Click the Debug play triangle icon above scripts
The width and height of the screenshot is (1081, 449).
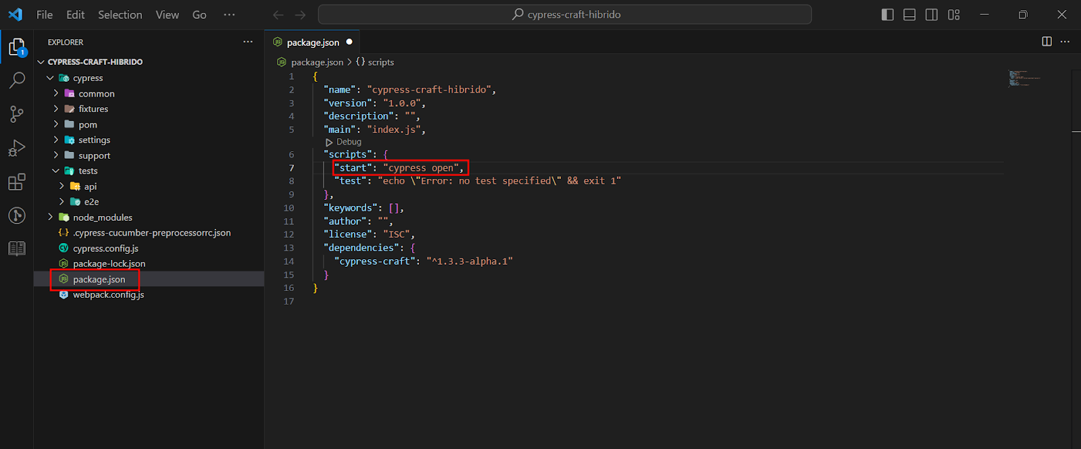[x=329, y=142]
